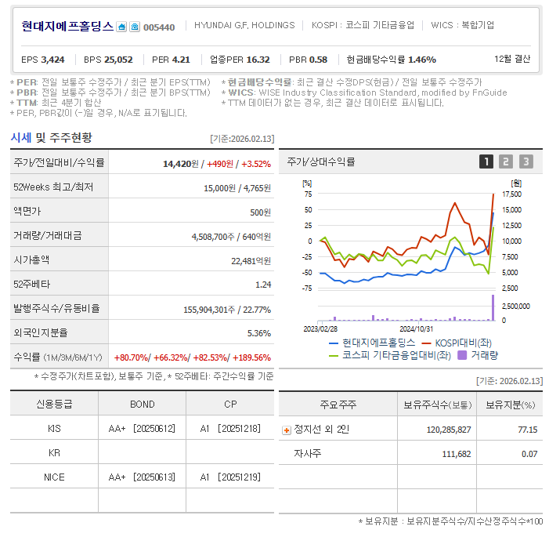
Task: Click the red KOSPI대비(좌) legend entry
Action: (x=457, y=343)
